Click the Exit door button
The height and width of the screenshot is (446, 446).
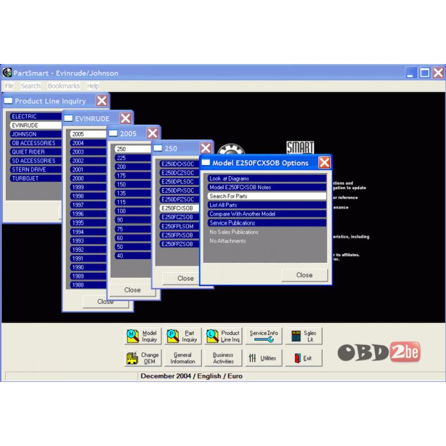point(304,358)
